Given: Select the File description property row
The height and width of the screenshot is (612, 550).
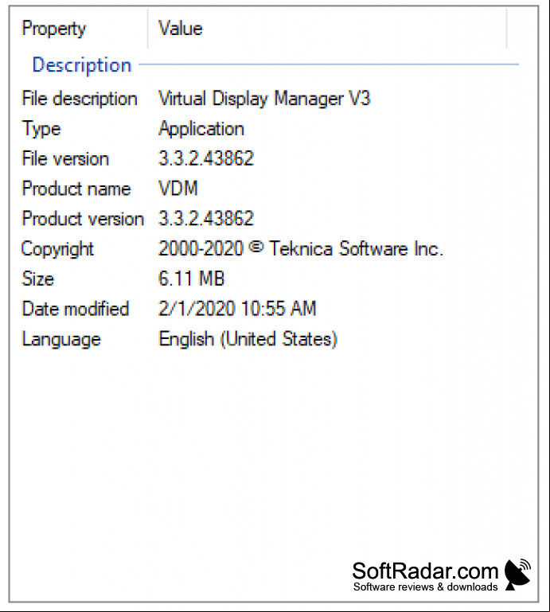Looking at the screenshot, I should [x=273, y=99].
